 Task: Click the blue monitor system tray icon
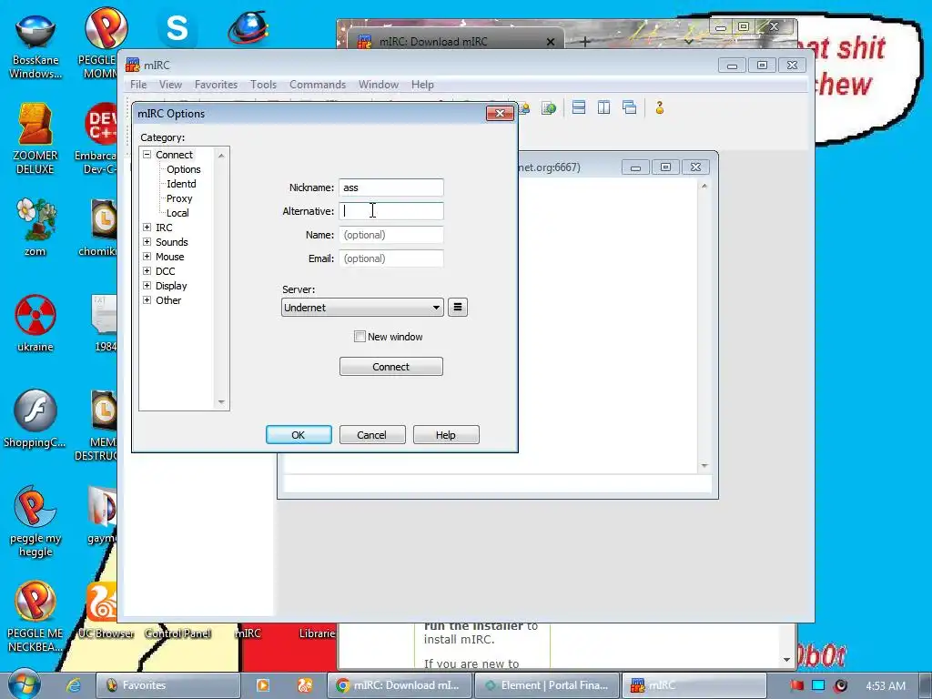pyautogui.click(x=818, y=685)
